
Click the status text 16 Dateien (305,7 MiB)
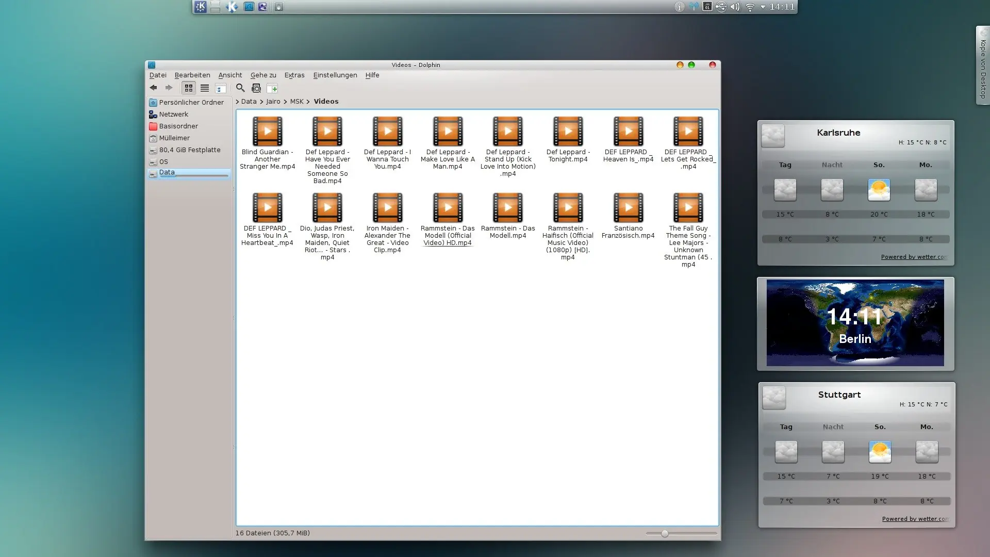273,533
